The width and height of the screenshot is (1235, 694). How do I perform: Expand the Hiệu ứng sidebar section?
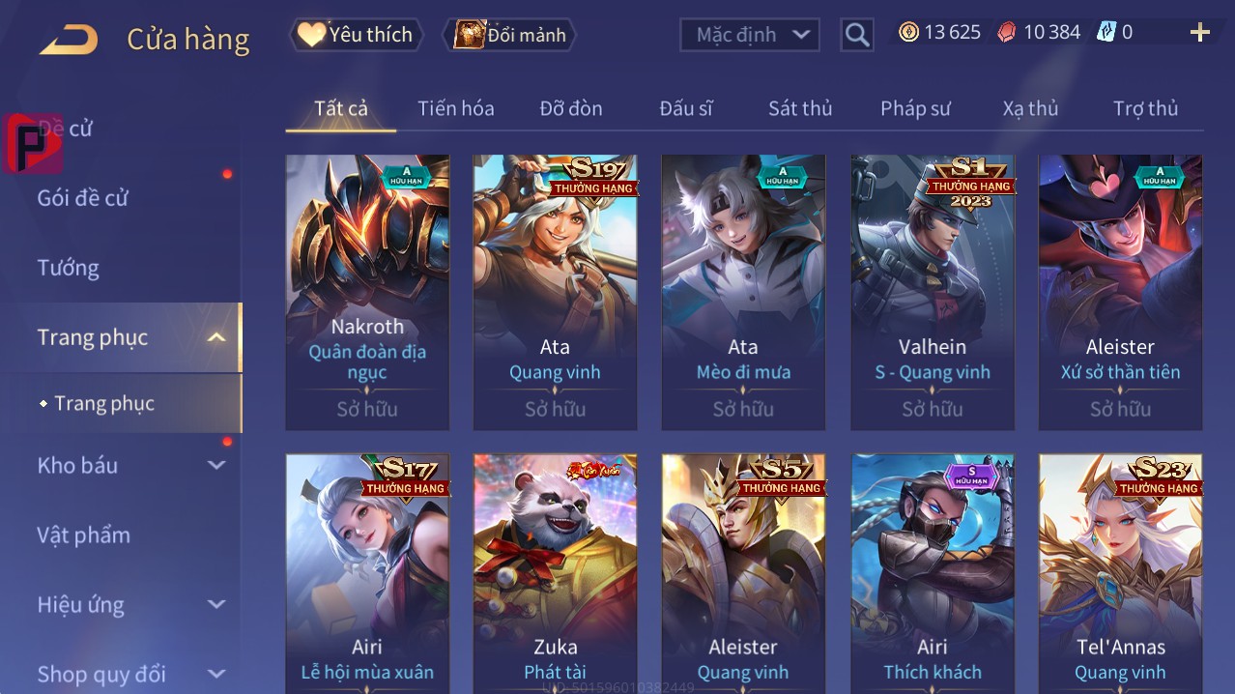[216, 604]
